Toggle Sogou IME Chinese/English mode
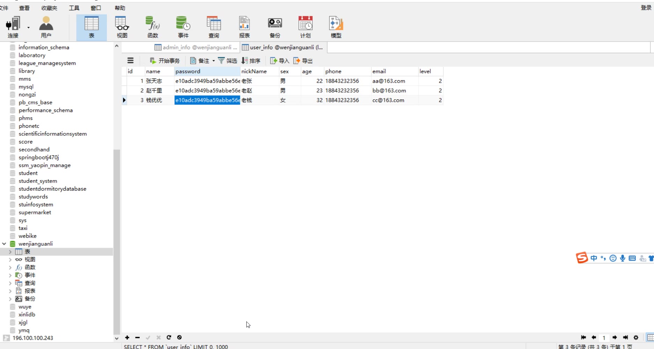Screen dimensions: 654x349 pos(594,258)
